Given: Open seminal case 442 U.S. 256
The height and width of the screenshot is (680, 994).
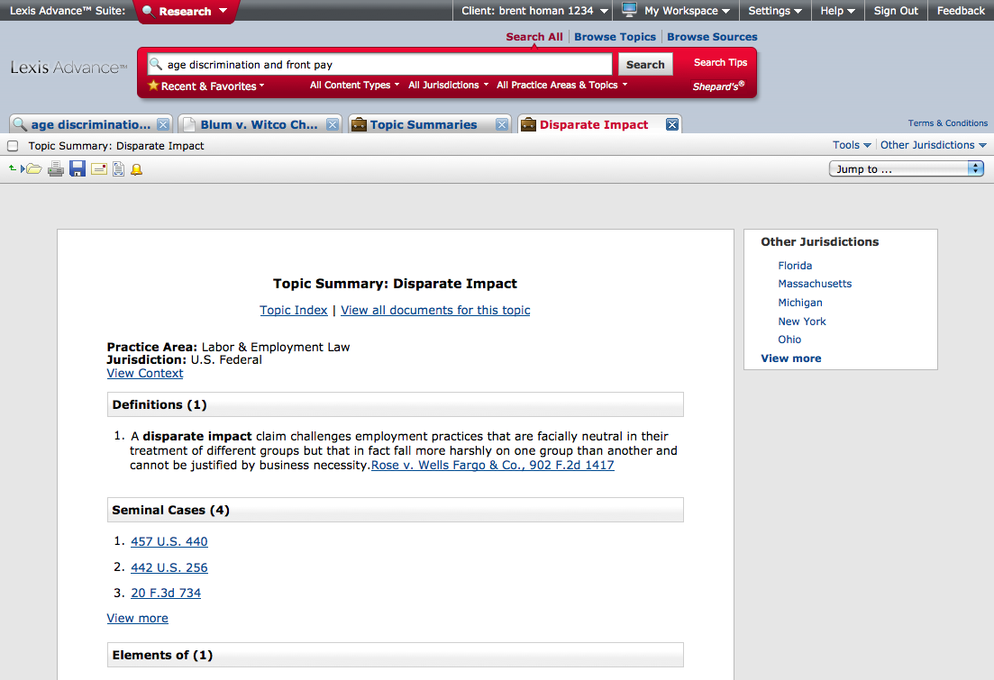Looking at the screenshot, I should point(169,567).
